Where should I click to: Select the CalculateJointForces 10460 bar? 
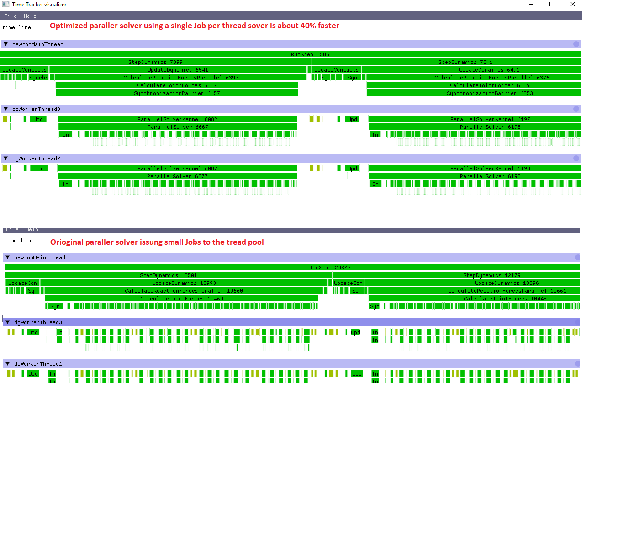coord(181,299)
